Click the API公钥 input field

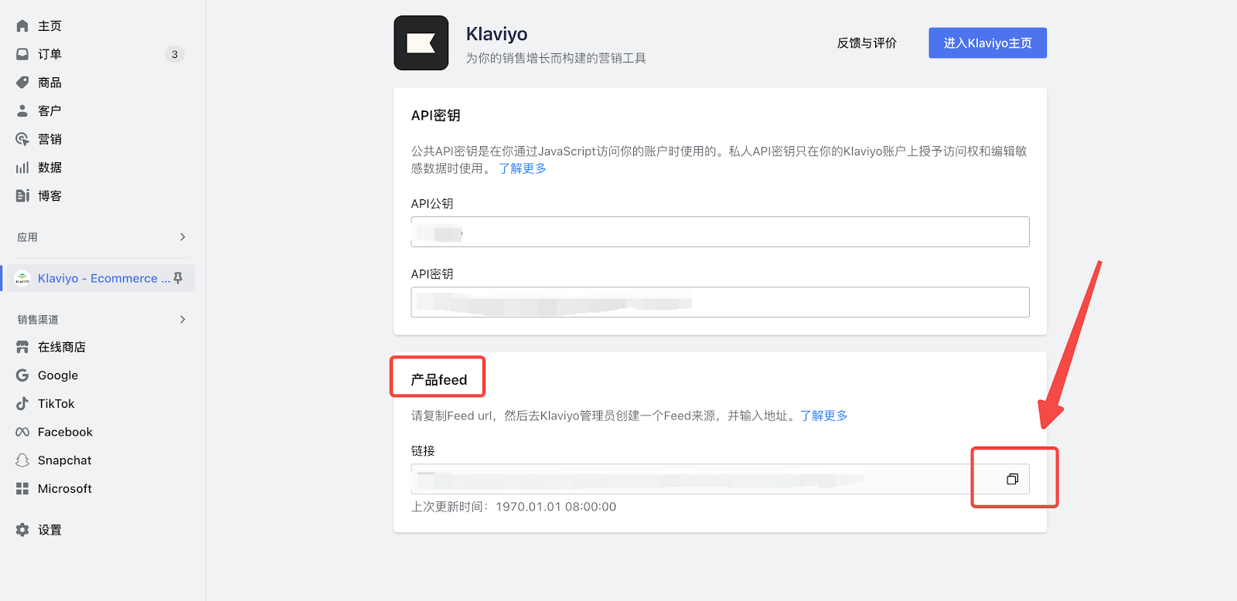tap(720, 232)
